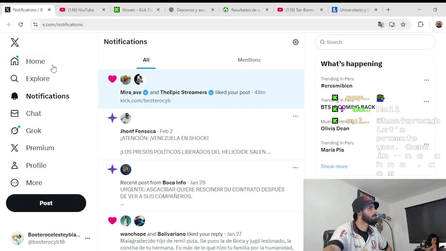The width and height of the screenshot is (446, 251).
Task: Open the browser profile avatar
Action: tap(439, 24)
